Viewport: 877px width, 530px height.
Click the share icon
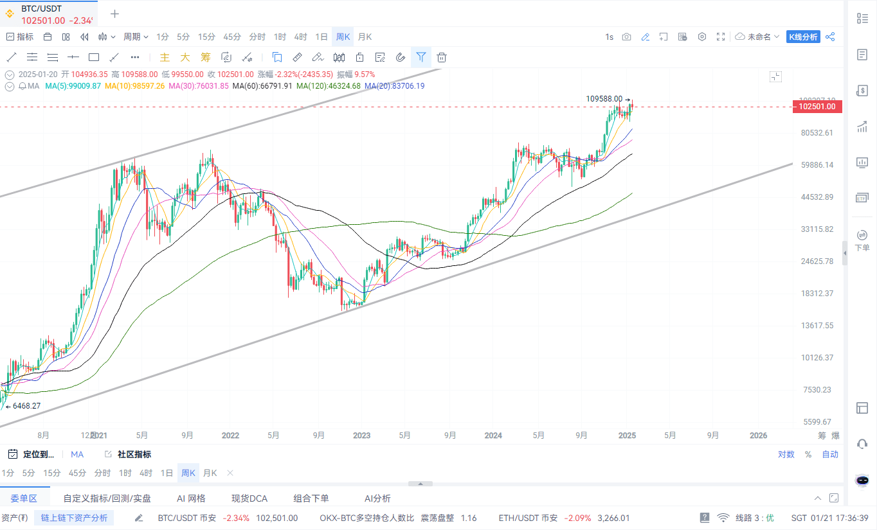coord(830,37)
